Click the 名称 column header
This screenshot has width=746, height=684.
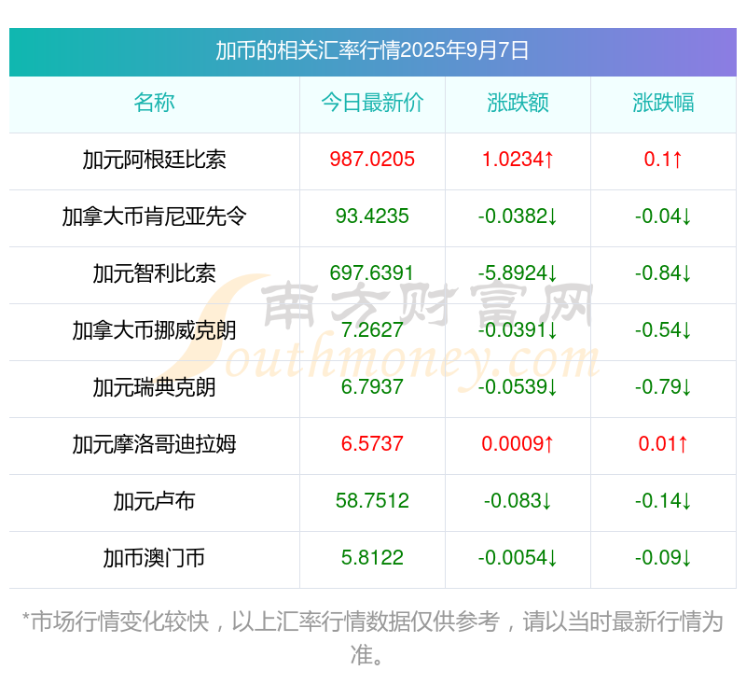tap(154, 103)
